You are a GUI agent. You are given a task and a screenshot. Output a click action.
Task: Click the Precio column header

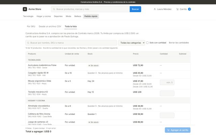click(136, 54)
